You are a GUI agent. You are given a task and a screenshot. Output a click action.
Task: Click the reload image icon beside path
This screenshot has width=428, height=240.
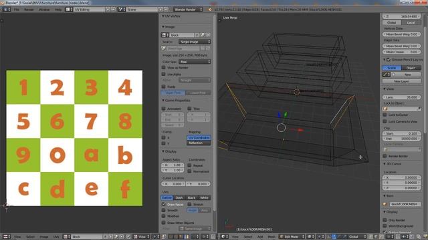tap(208, 49)
